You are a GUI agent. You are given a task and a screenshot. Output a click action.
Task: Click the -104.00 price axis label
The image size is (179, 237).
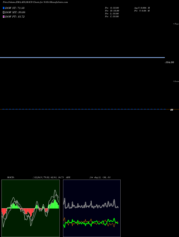point(169,62)
